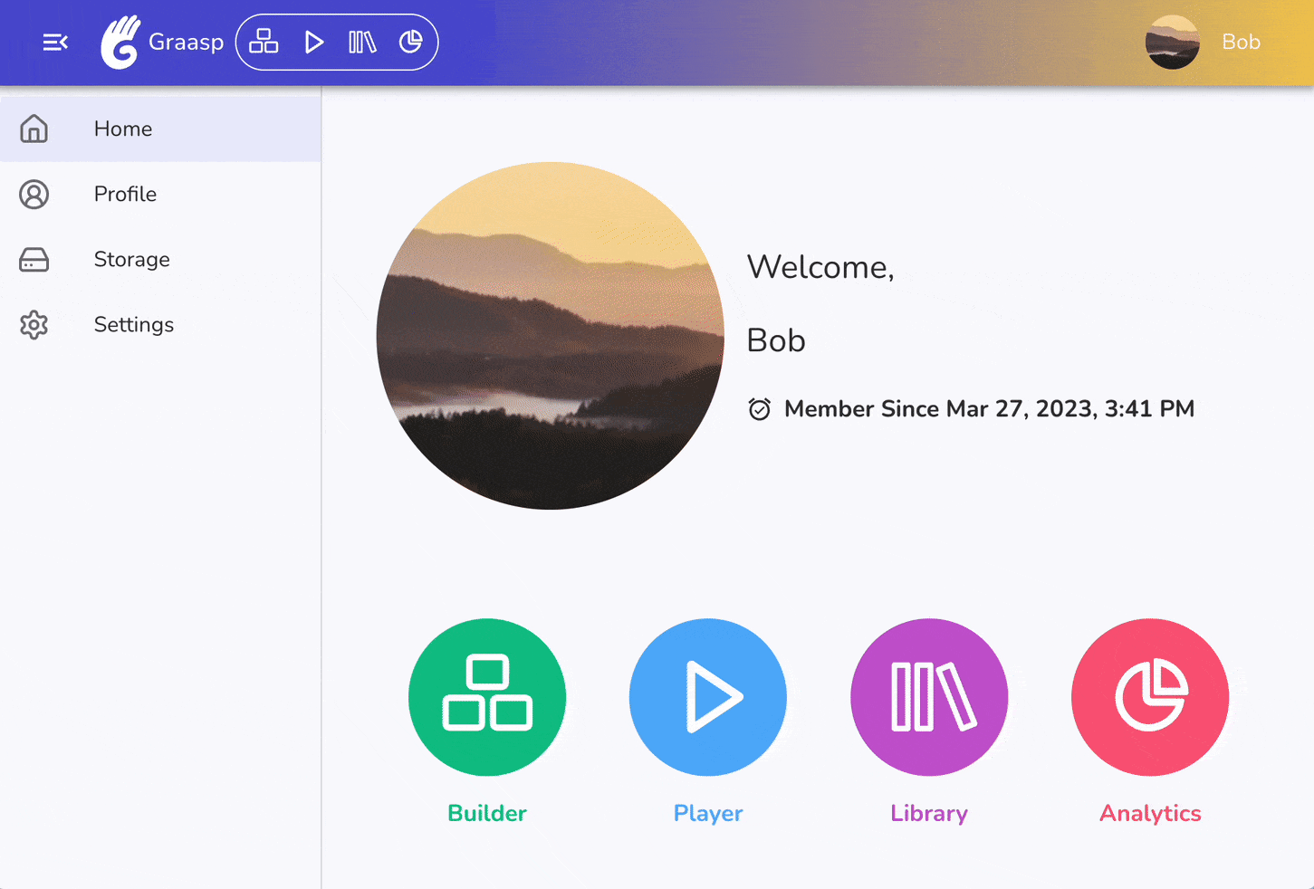The width and height of the screenshot is (1314, 889).
Task: Open Library from the top navigation toolbar
Action: (x=361, y=42)
